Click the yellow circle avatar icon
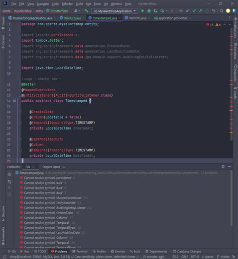Screen dimensions: 238x259 coord(228,11)
